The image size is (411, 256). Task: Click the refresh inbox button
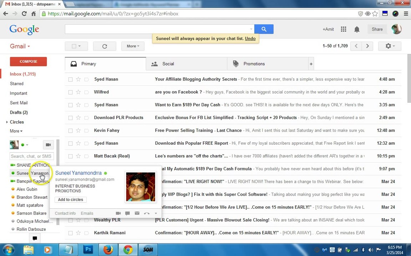click(x=105, y=46)
